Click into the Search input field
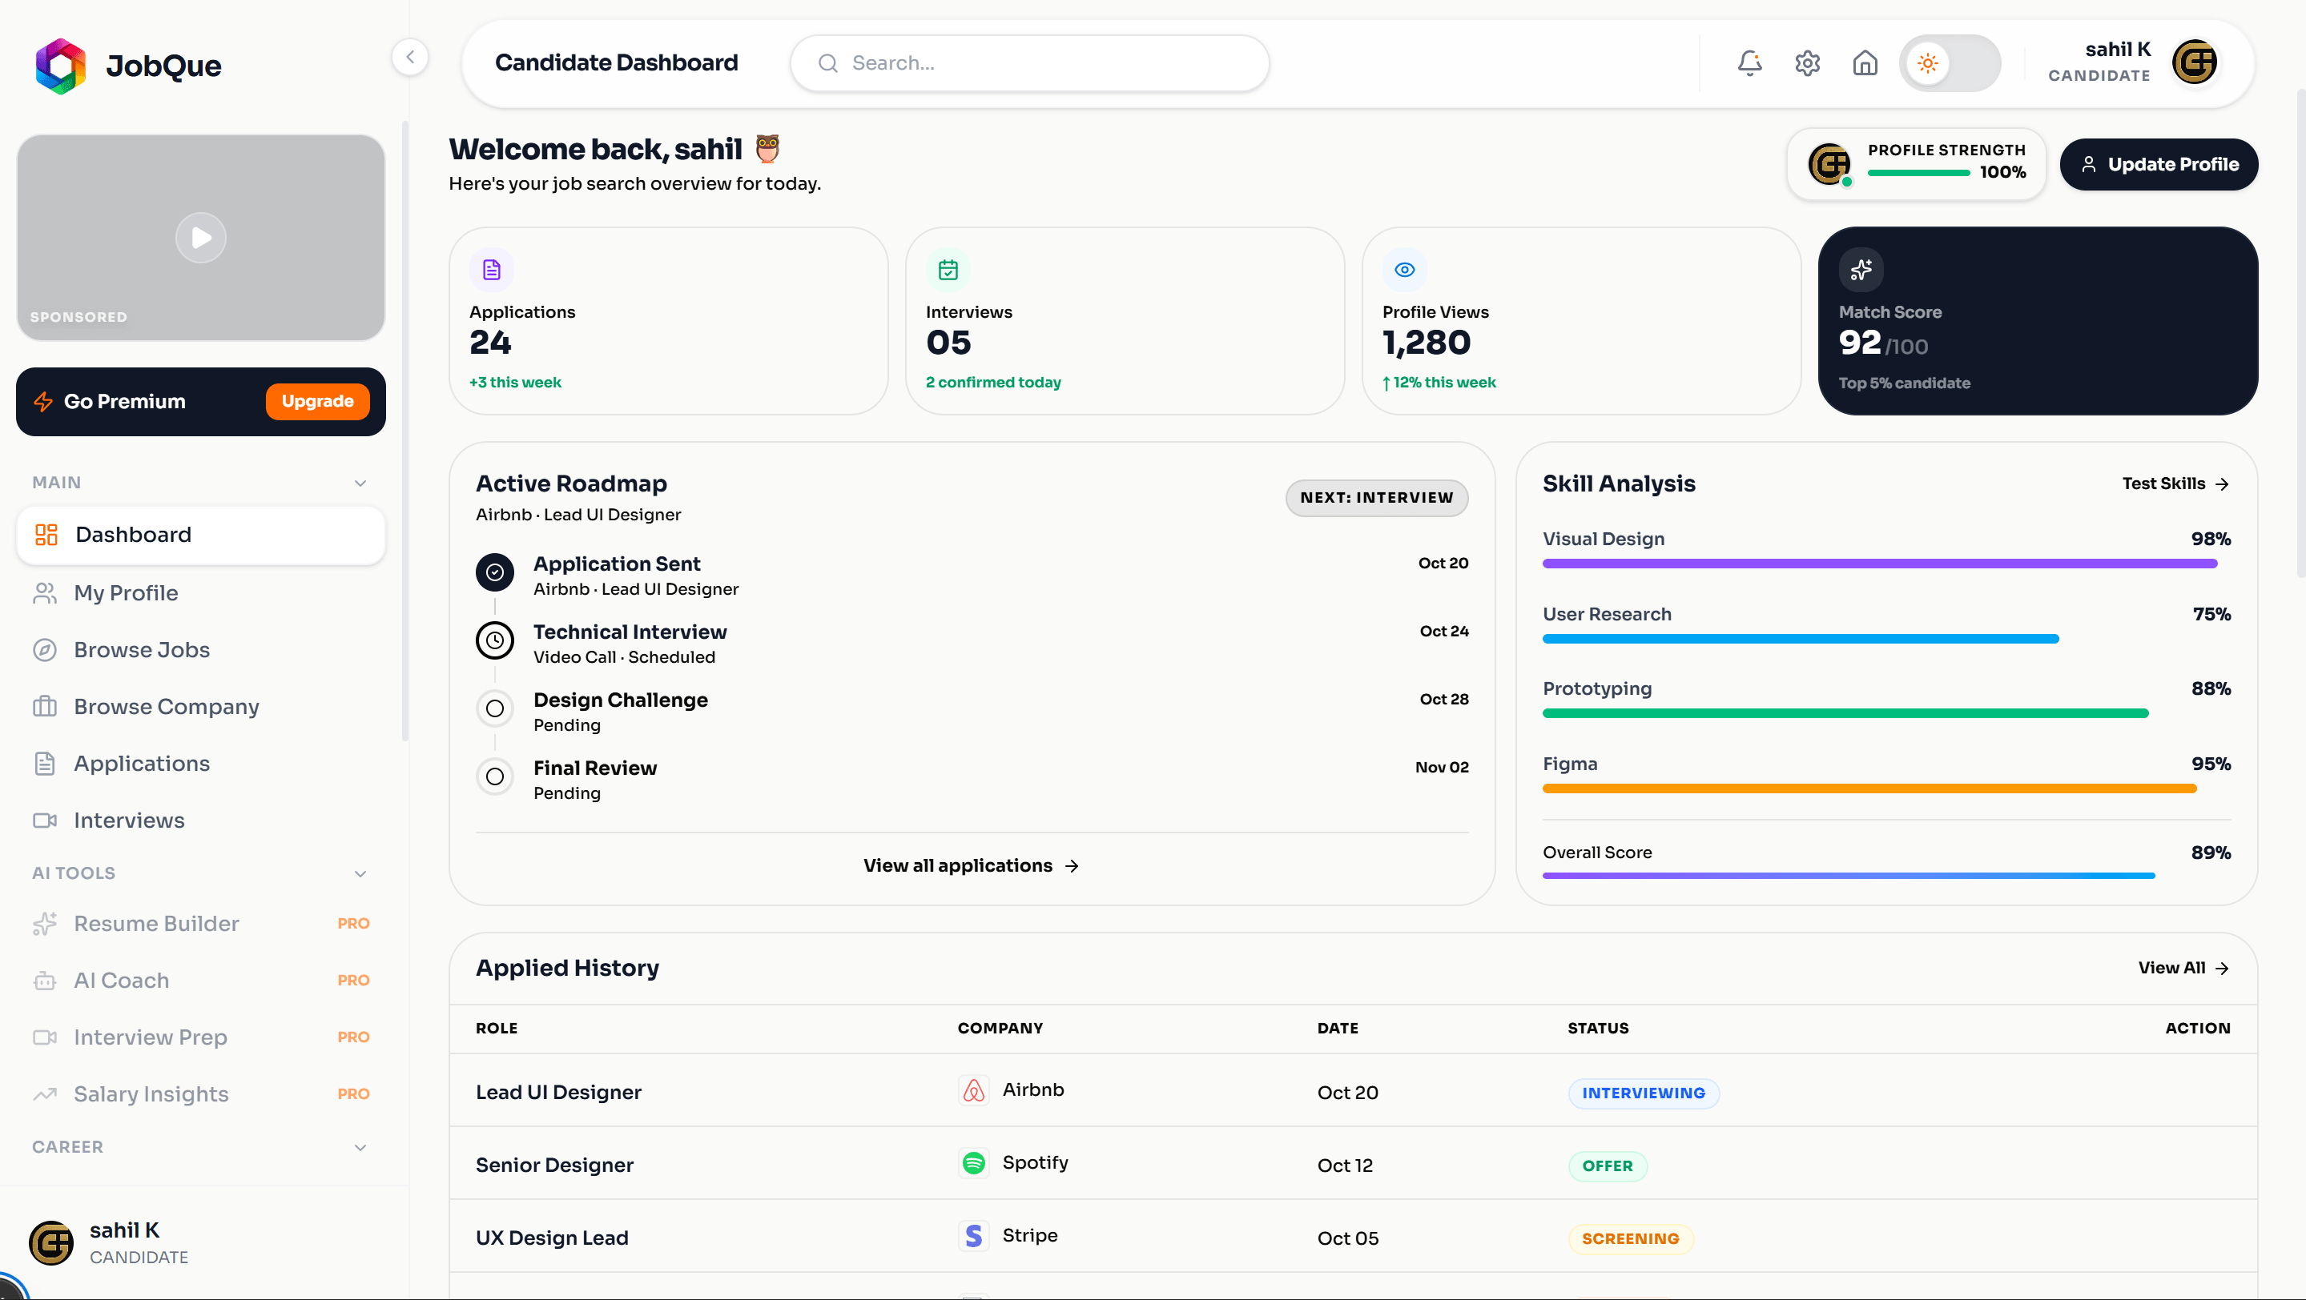The image size is (2306, 1300). click(1029, 63)
